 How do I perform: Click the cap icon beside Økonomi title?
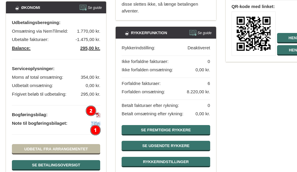[x=17, y=8]
